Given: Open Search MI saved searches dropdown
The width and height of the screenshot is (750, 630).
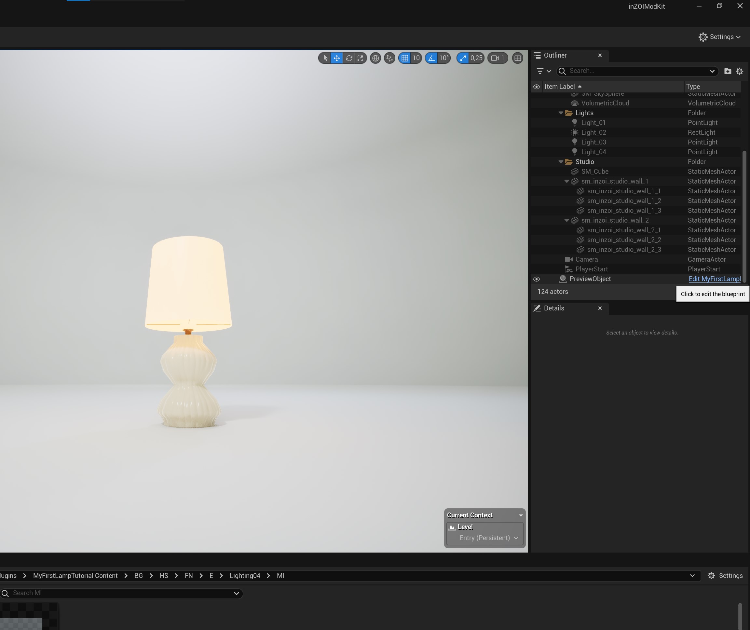Looking at the screenshot, I should click(x=237, y=594).
